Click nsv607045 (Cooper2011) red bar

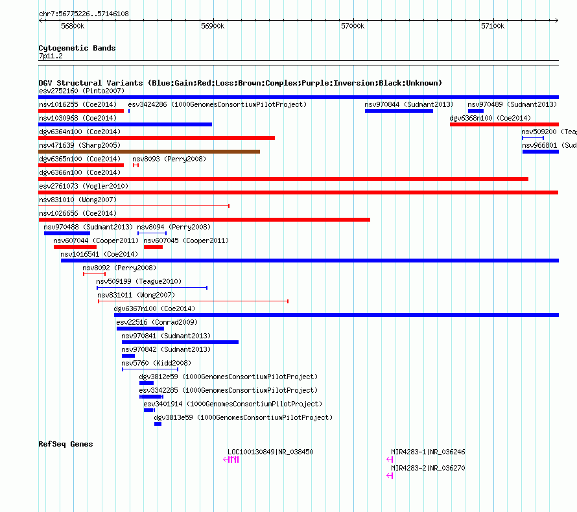pos(153,247)
